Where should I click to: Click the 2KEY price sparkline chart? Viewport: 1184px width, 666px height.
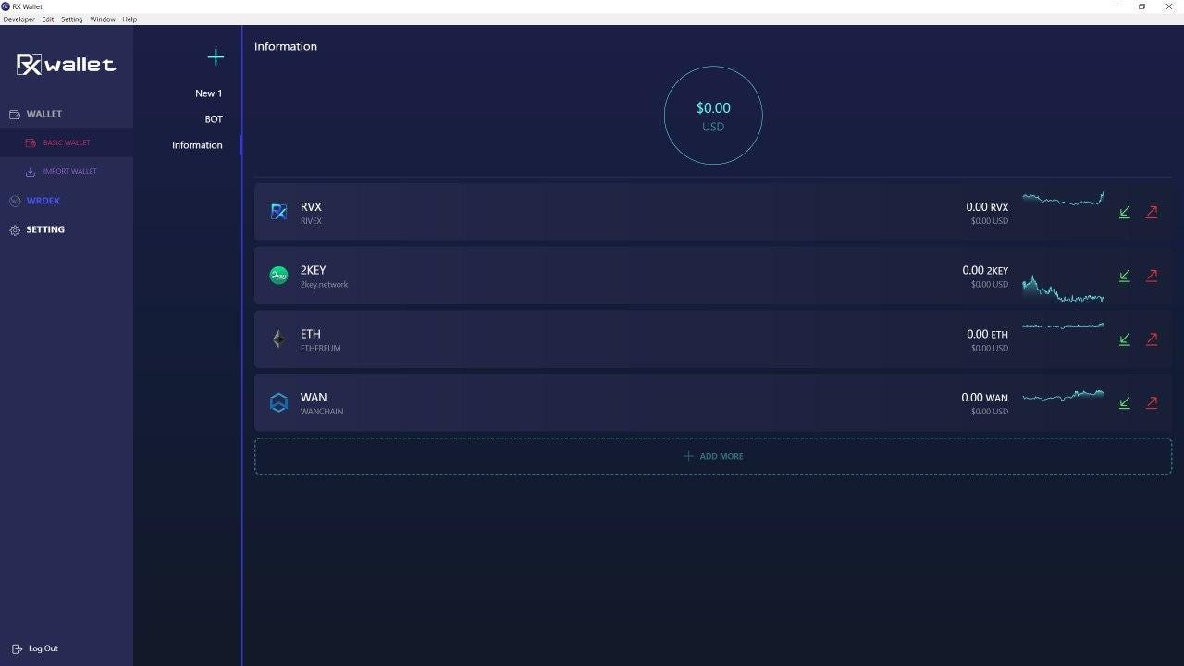(x=1063, y=289)
